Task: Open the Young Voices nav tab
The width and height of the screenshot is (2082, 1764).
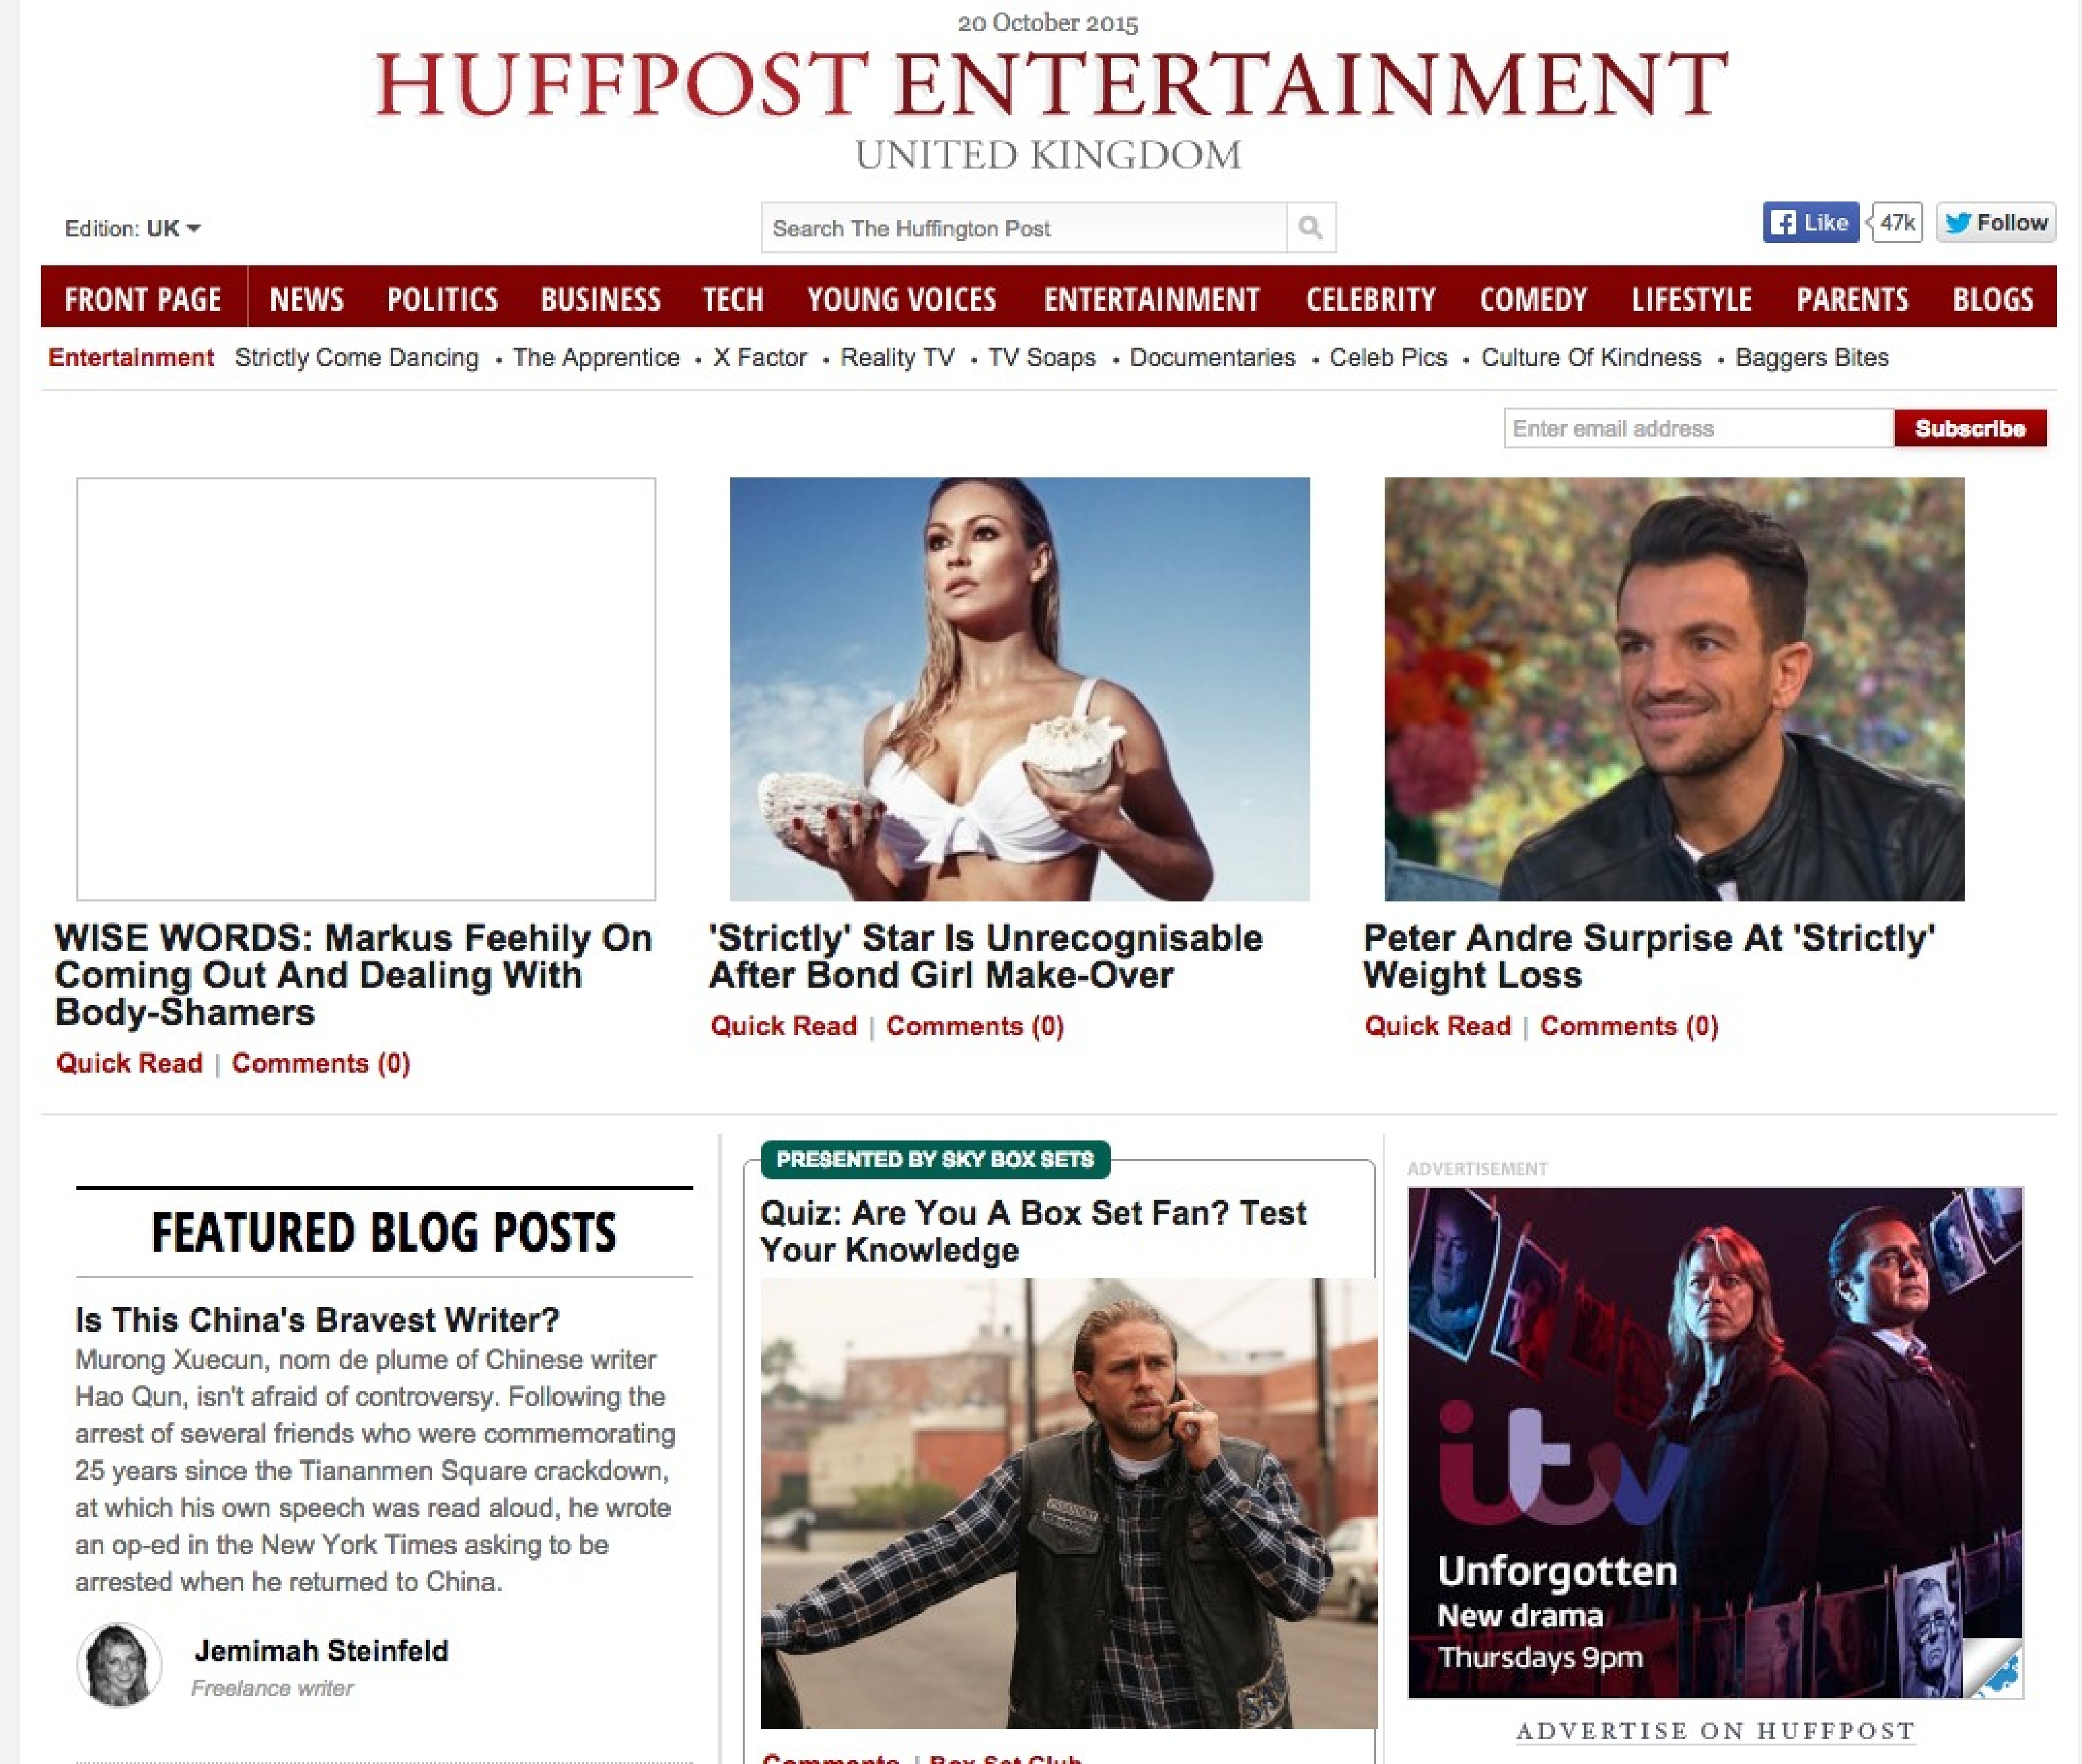Action: pyautogui.click(x=902, y=299)
